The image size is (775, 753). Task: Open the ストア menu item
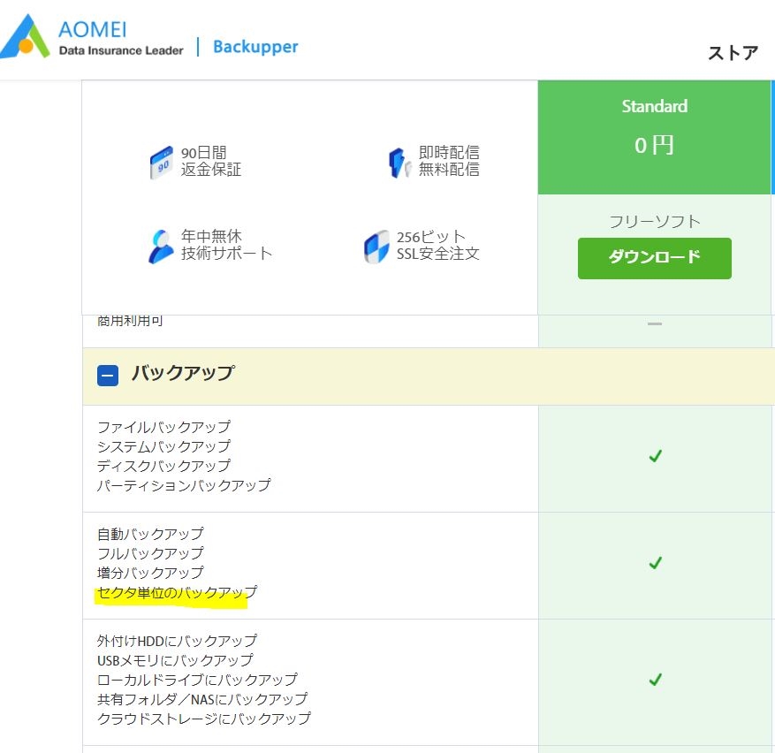[733, 52]
